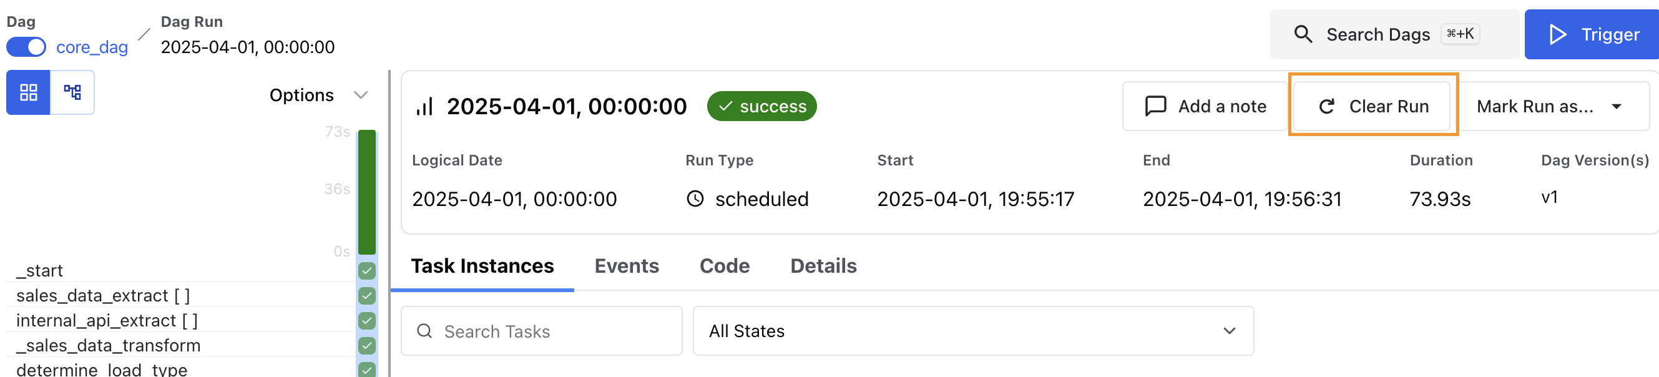1659x377 pixels.
Task: Click the Search Dags magnifier icon
Action: [1303, 34]
